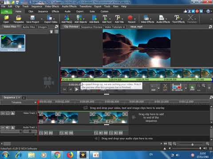The image size is (213, 159).
Task: Close the Video Tutorials tab
Action: click(x=124, y=27)
